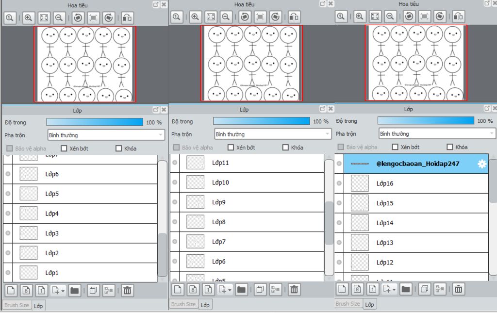Reset canvas rotation in left navigator panel
The width and height of the screenshot is (497, 313).
click(93, 18)
